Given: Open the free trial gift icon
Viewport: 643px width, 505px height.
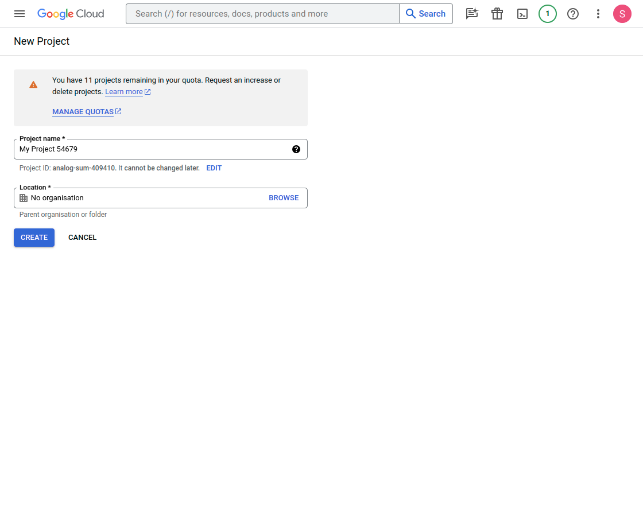Looking at the screenshot, I should pos(497,14).
